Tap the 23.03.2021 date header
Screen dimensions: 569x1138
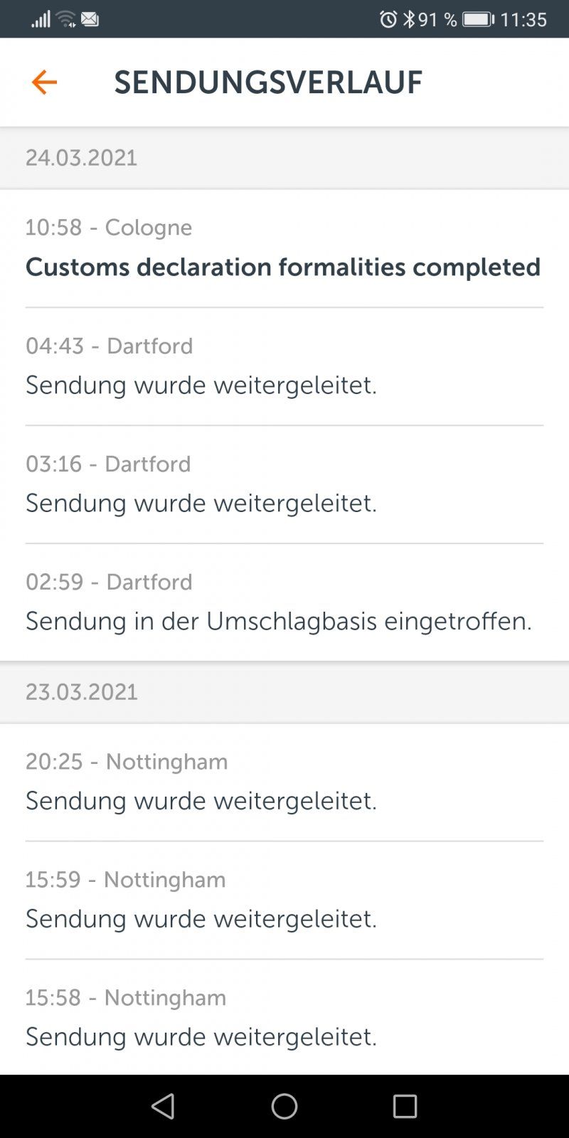point(82,692)
